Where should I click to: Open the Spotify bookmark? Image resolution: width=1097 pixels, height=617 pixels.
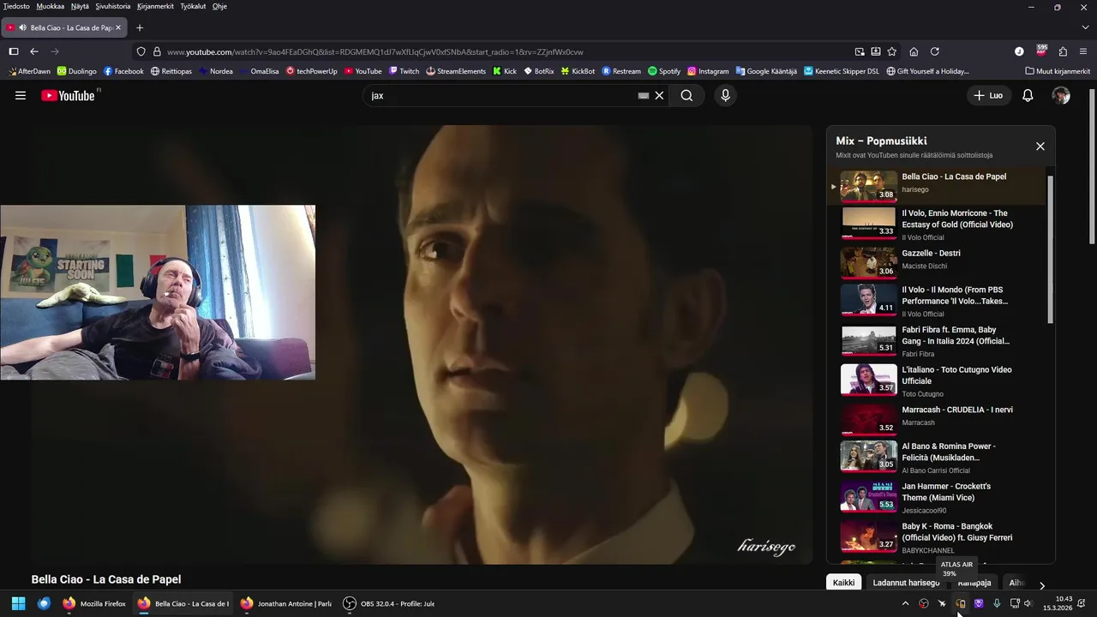(664, 71)
